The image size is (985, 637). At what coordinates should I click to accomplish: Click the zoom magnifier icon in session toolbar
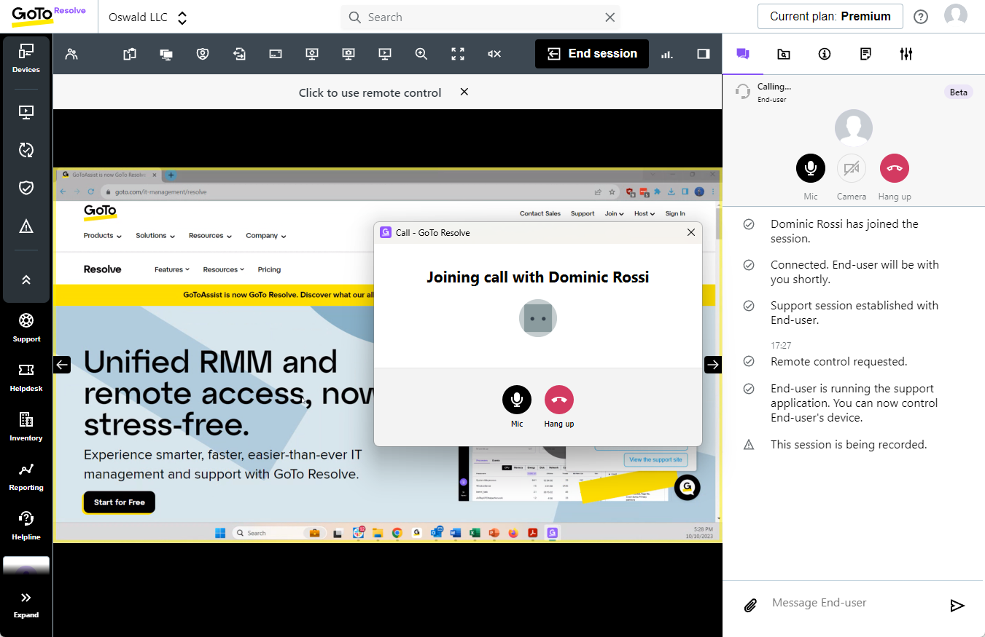click(421, 54)
